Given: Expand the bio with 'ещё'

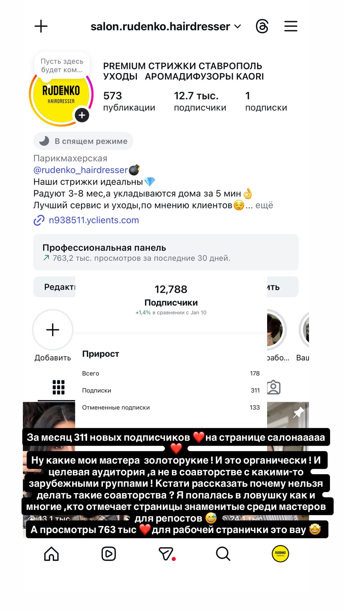Looking at the screenshot, I should coord(264,205).
